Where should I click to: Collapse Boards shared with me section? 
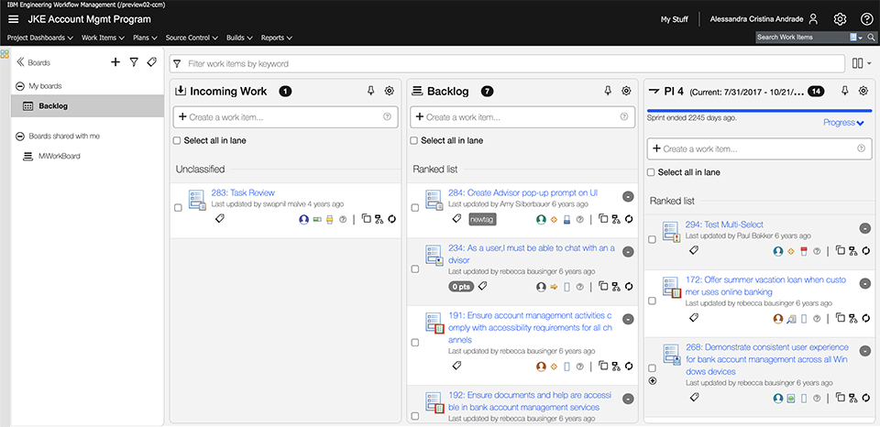tap(19, 137)
